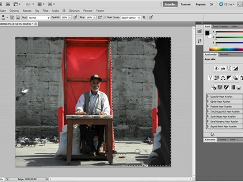This screenshot has height=182, width=243.
Task: Add a Vibrance adjustment
Action: point(210,78)
